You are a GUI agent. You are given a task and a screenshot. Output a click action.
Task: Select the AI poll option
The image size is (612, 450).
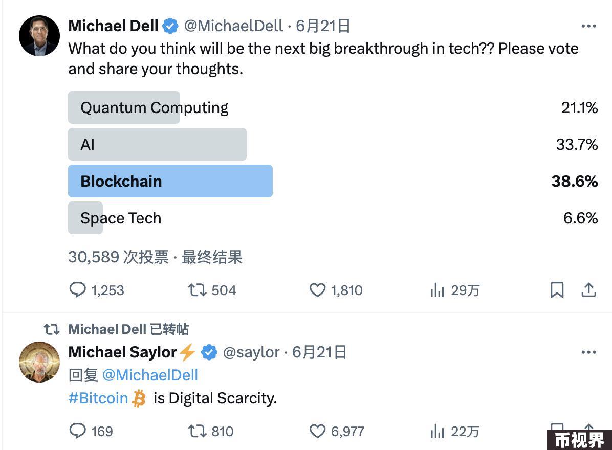[x=333, y=144]
